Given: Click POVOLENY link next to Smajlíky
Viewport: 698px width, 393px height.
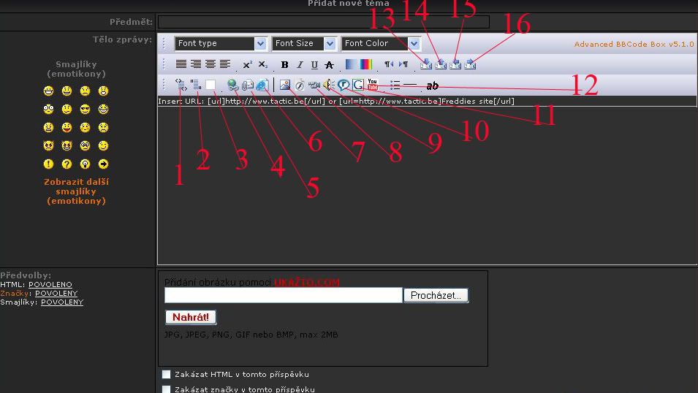Looking at the screenshot, I should point(62,302).
